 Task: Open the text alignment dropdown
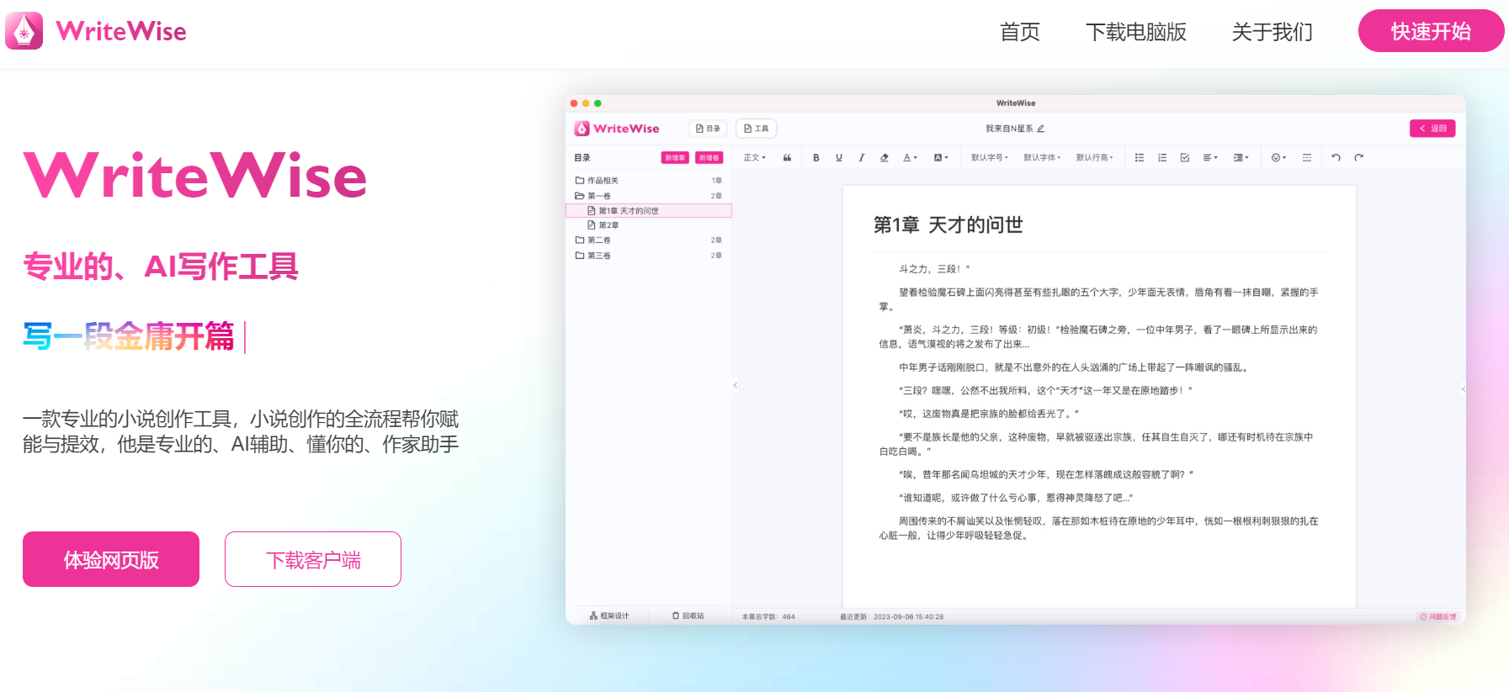tap(1210, 157)
